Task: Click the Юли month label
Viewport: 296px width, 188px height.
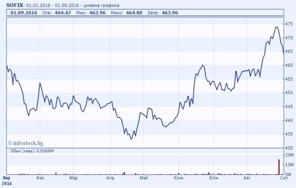Action: tap(214, 178)
